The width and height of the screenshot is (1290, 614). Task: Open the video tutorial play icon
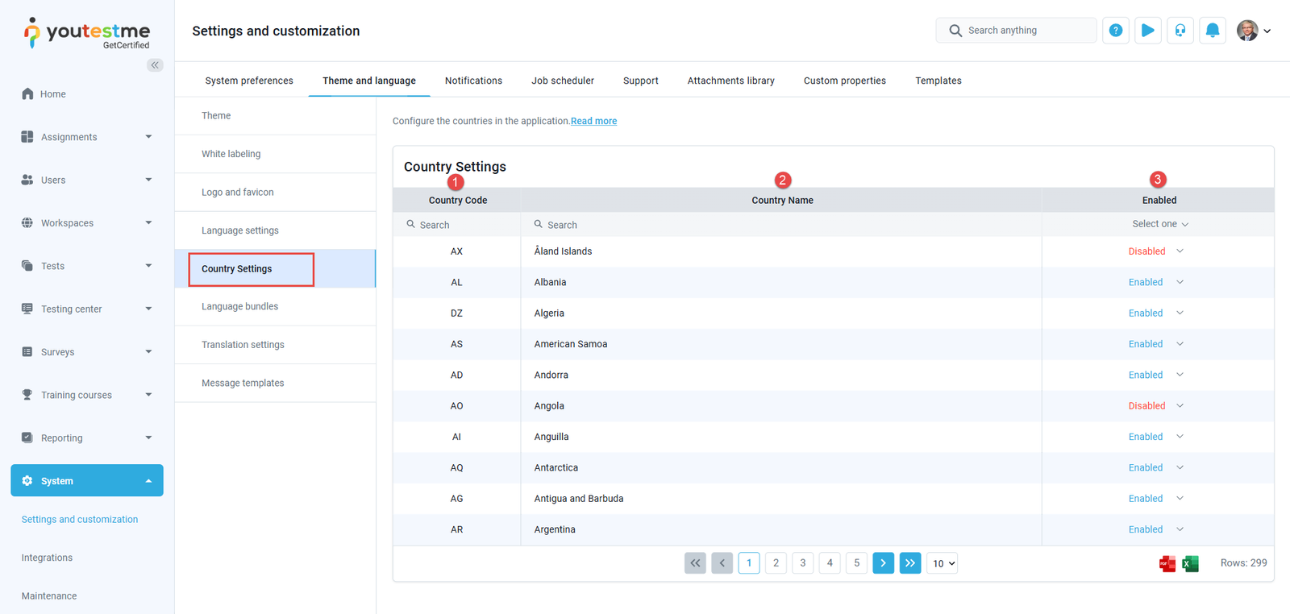click(x=1147, y=31)
